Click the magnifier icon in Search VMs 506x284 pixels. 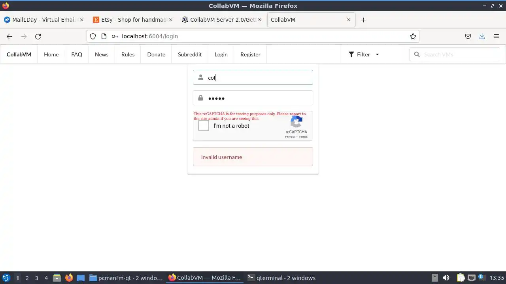417,54
